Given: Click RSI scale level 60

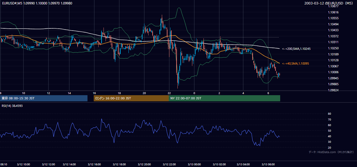Looking at the screenshot, I should pos(329,125).
